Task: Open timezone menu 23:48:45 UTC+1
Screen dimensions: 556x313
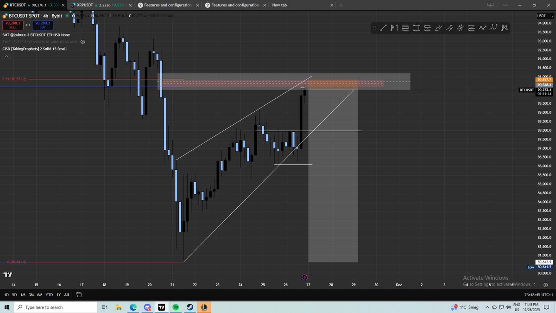Action: point(538,295)
